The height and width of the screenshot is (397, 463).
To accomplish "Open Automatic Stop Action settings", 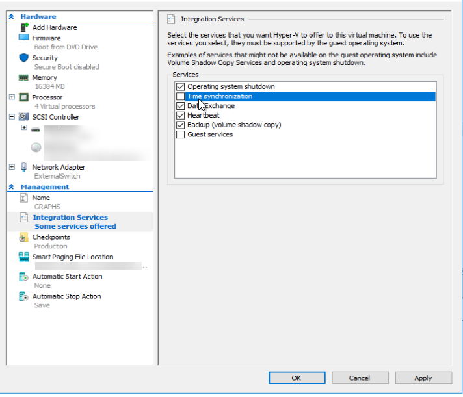I will (67, 296).
